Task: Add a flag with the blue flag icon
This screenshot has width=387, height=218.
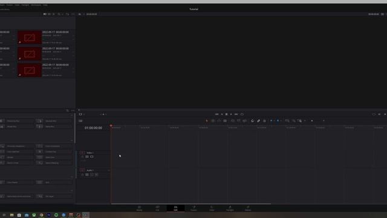Action: 271,121
